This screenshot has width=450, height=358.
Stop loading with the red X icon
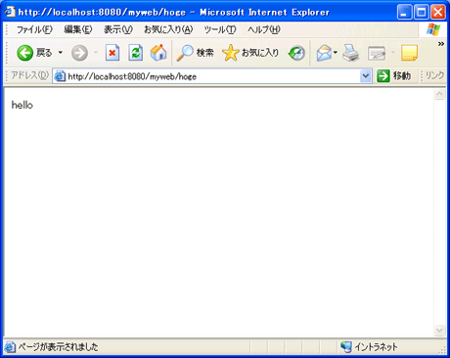[112, 53]
